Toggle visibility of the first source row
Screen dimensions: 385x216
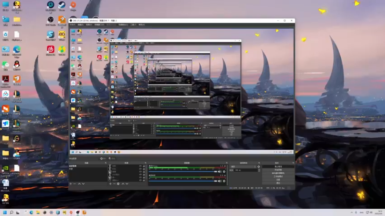coord(141,166)
